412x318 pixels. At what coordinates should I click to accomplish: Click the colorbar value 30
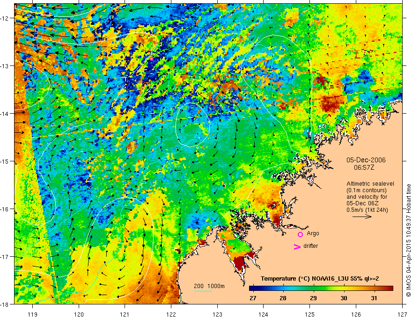[344, 298]
